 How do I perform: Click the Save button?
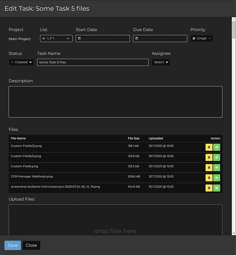coord(13,245)
